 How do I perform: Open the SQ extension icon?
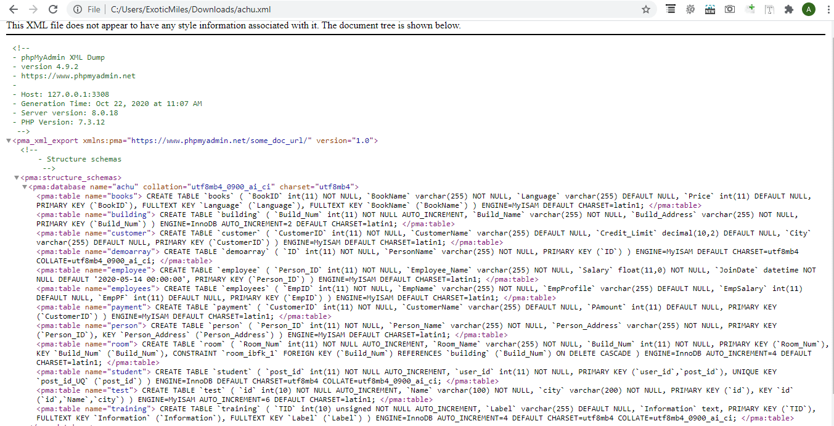pyautogui.click(x=690, y=9)
